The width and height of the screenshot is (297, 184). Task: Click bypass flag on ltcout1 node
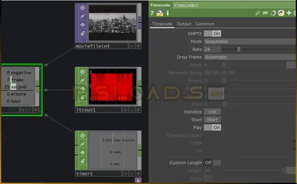[x=82, y=80]
